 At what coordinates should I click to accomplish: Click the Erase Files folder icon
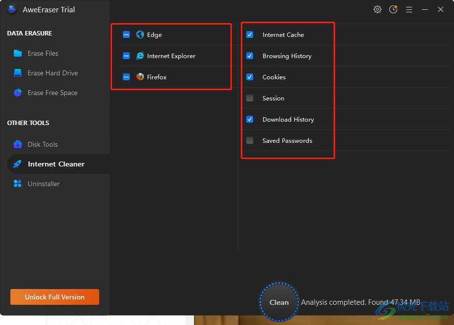click(x=18, y=53)
